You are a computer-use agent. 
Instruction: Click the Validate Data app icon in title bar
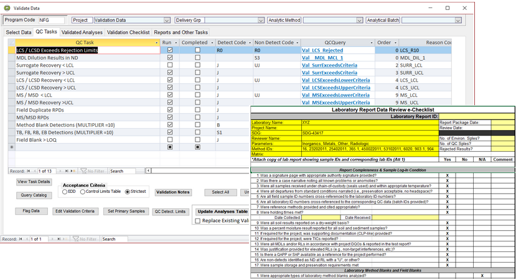click(7, 8)
